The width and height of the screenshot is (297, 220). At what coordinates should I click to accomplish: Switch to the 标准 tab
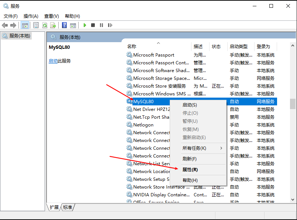tap(67, 207)
